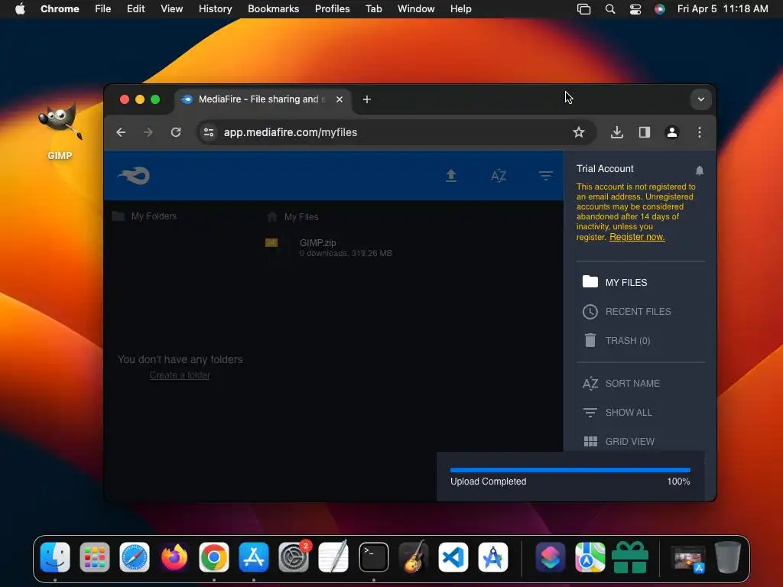This screenshot has width=783, height=587.
Task: Open Spotlight search in menu bar
Action: (609, 9)
